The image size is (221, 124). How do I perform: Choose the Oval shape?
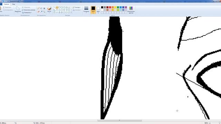point(59,8)
